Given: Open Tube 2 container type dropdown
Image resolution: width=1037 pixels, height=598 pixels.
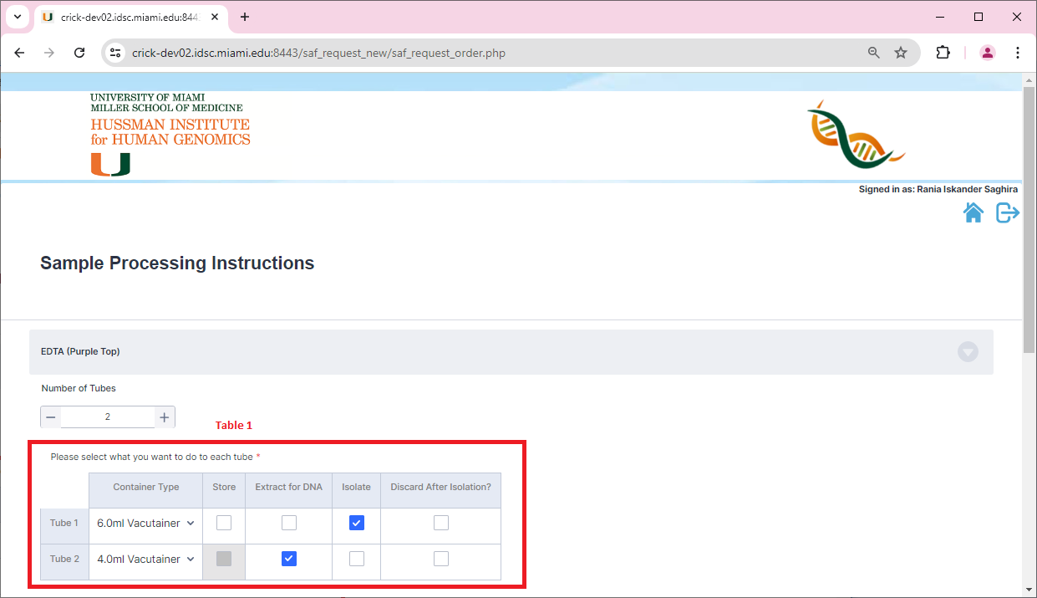Looking at the screenshot, I should click(x=145, y=559).
